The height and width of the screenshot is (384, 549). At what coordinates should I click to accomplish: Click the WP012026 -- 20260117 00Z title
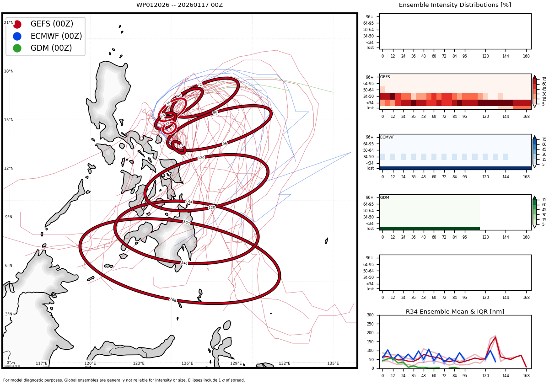pyautogui.click(x=179, y=5)
